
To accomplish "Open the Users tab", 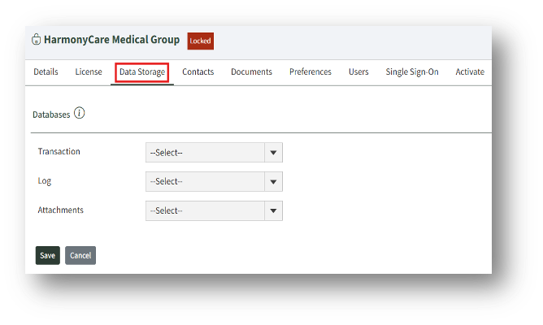I will click(x=358, y=72).
